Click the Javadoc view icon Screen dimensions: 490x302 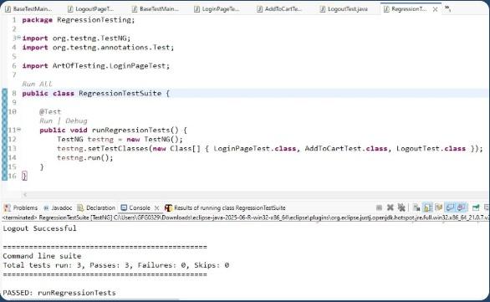[x=46, y=208]
